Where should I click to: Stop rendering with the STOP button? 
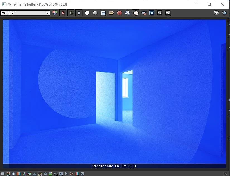point(216,13)
